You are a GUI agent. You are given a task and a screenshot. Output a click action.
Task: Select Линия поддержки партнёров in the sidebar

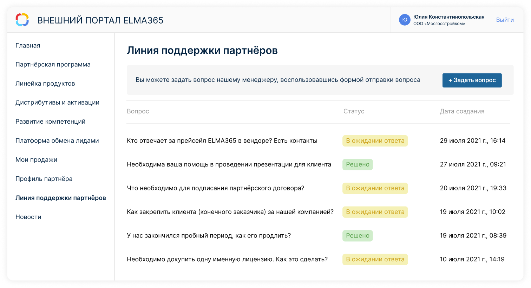tap(61, 198)
